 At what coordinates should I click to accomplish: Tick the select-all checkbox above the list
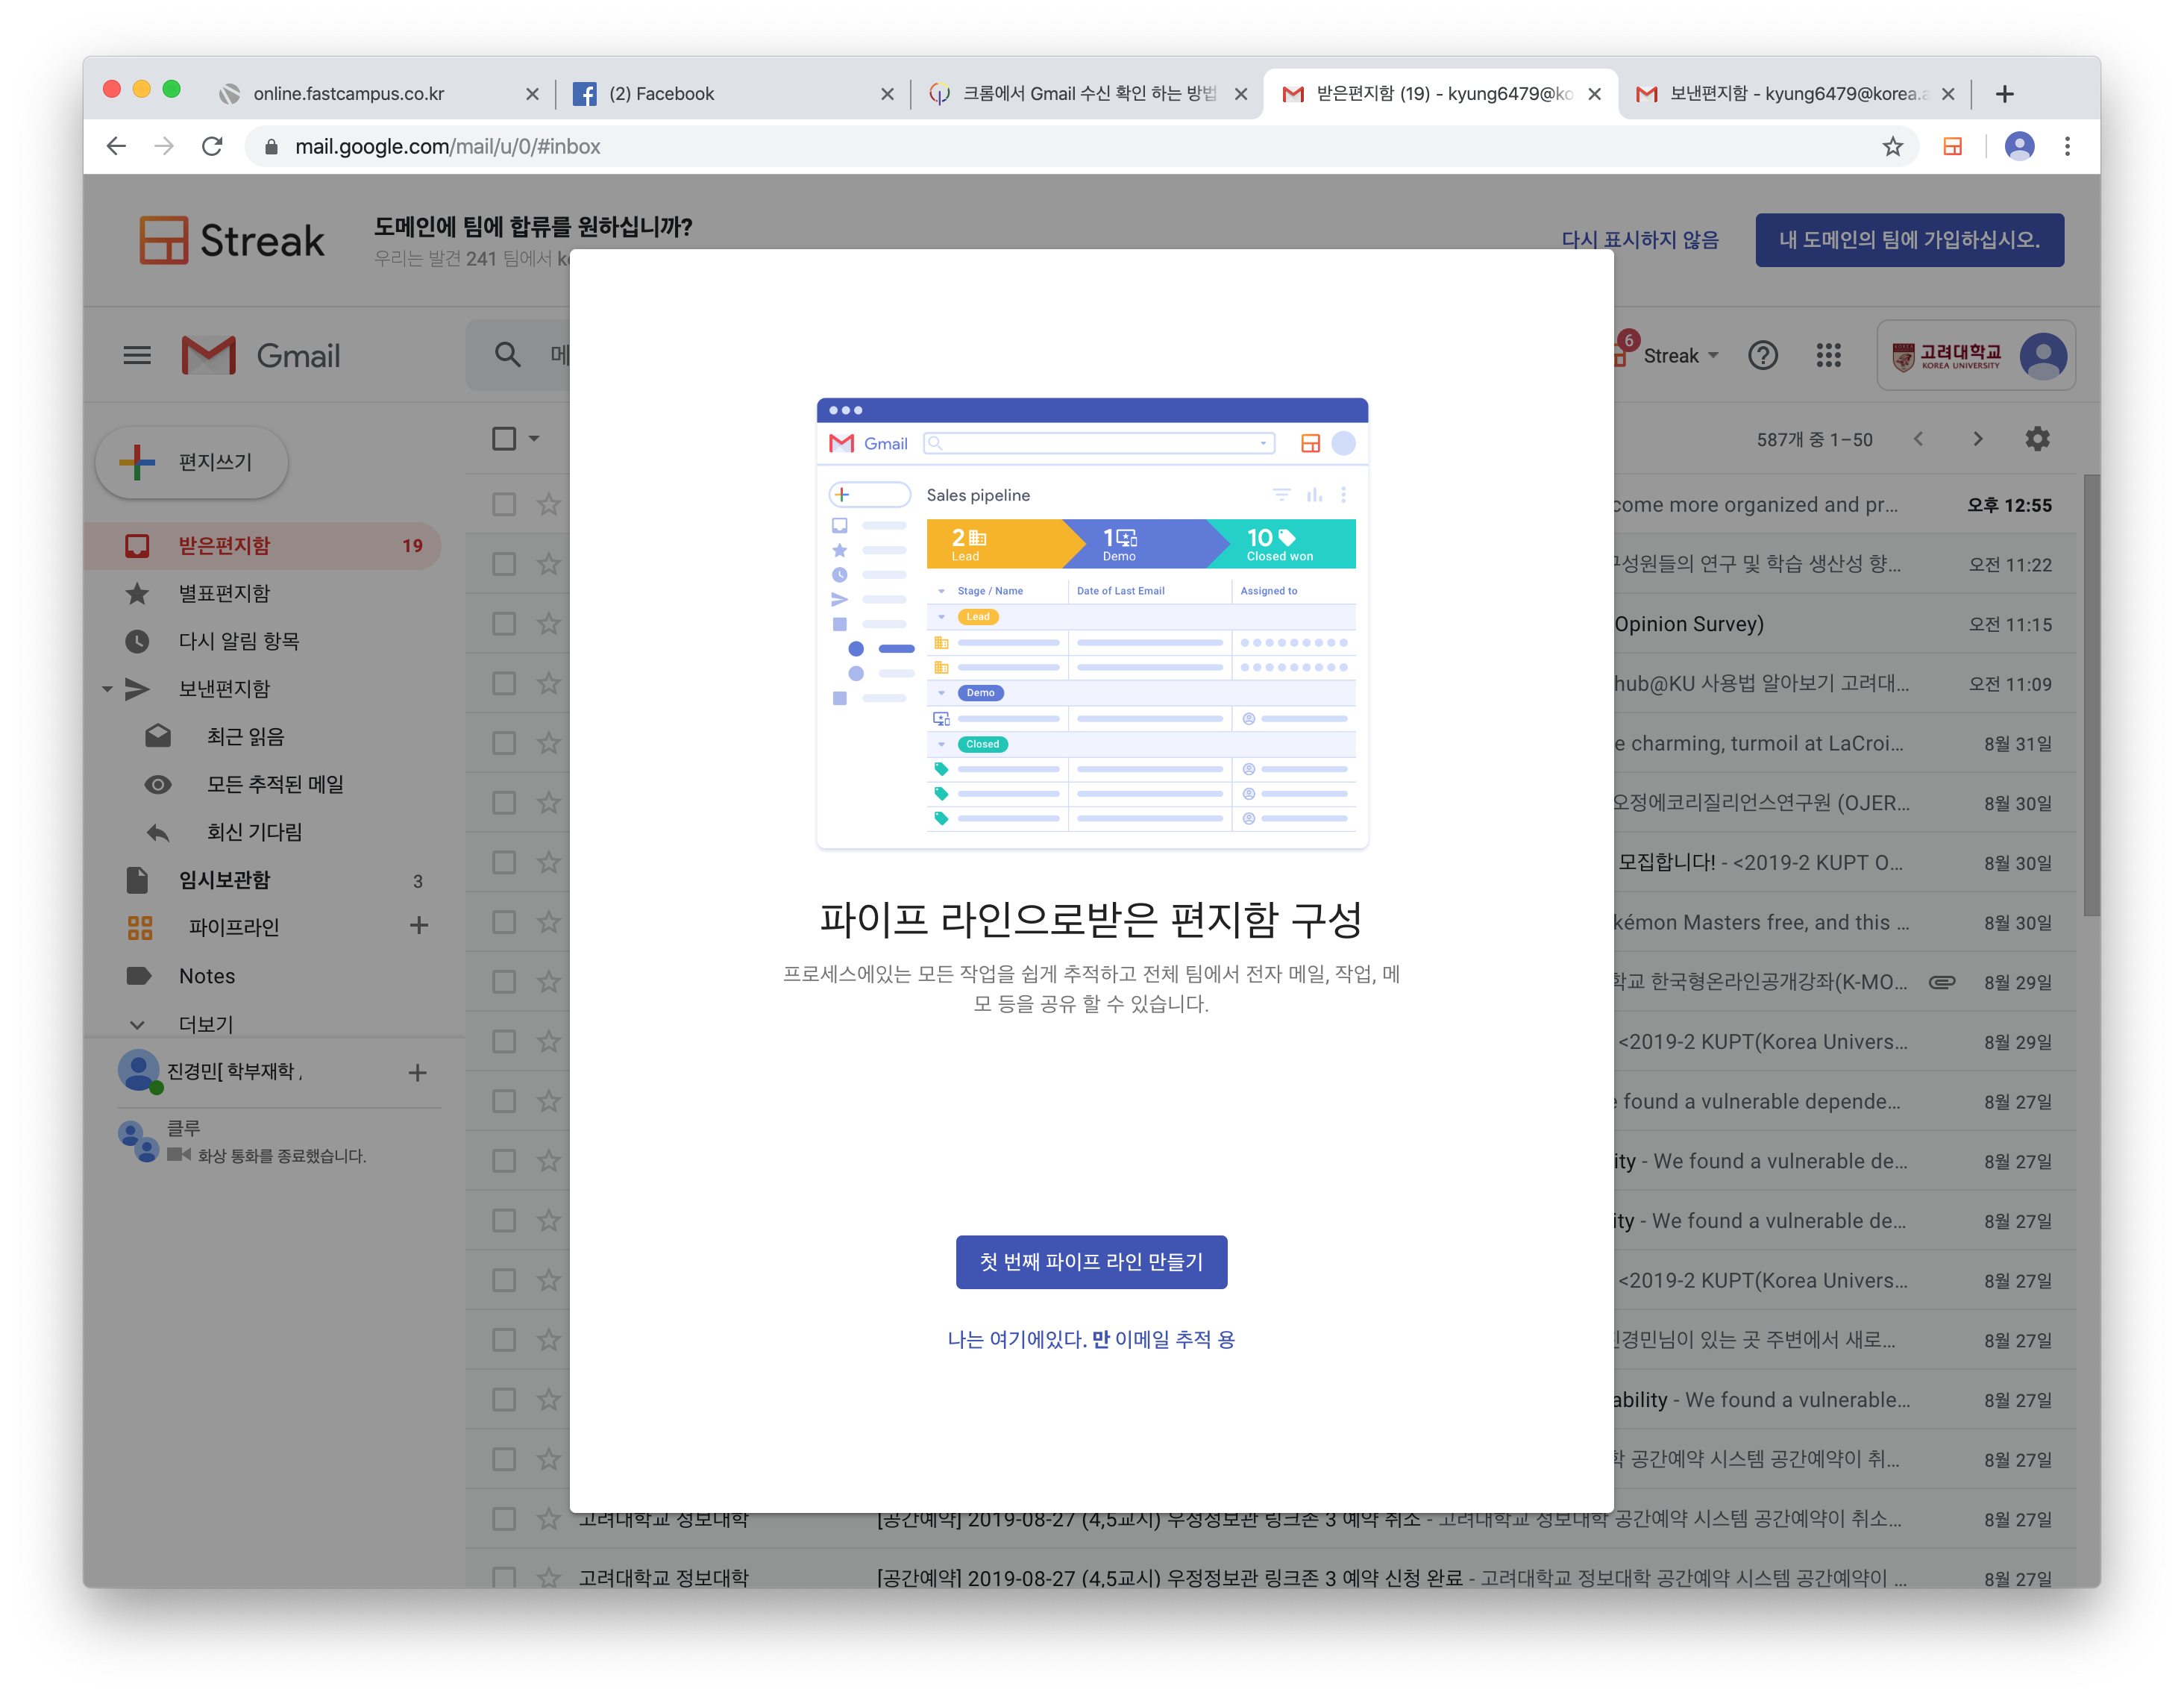pos(504,439)
